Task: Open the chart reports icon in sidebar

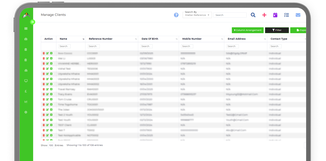Action: [26, 102]
